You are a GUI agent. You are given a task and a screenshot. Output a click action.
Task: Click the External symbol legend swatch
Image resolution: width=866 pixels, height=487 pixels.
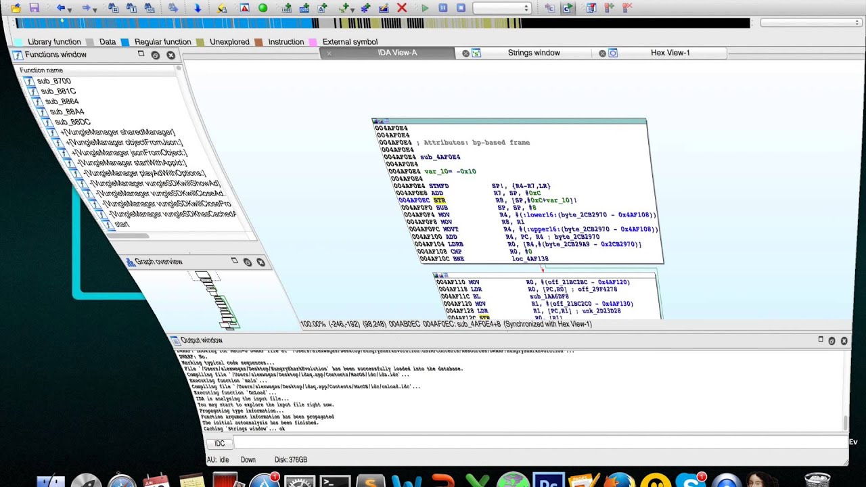tap(313, 42)
